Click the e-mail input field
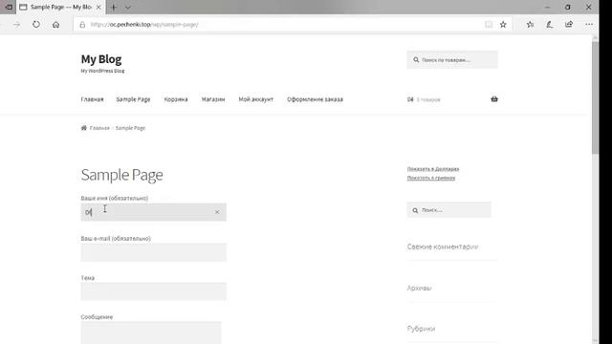 (x=153, y=252)
